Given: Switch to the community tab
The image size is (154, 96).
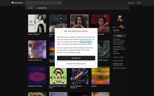Looking at the screenshot, I should click(x=42, y=8).
